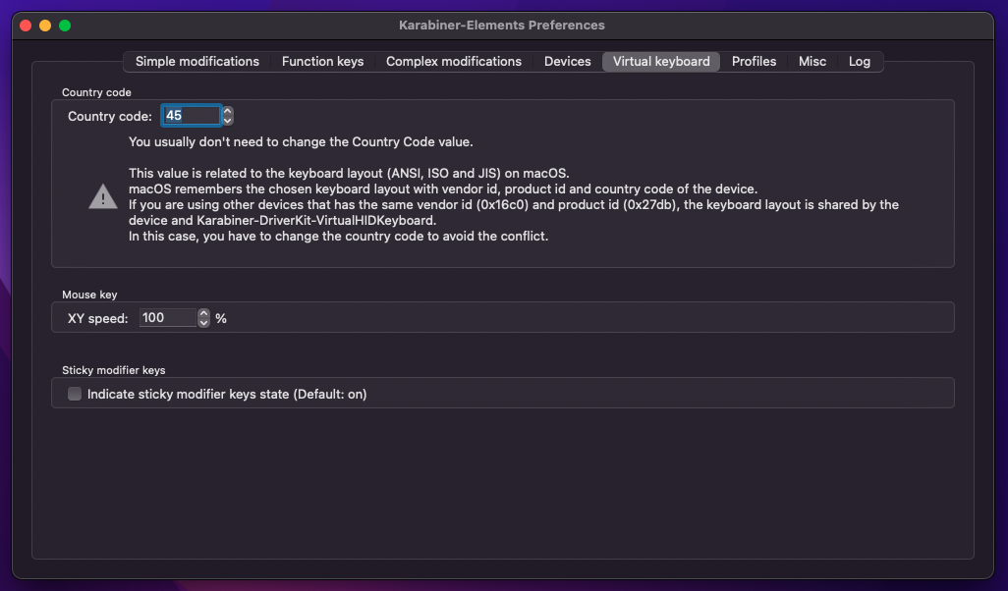
Task: Zoom the window with green button
Action: pos(65,26)
